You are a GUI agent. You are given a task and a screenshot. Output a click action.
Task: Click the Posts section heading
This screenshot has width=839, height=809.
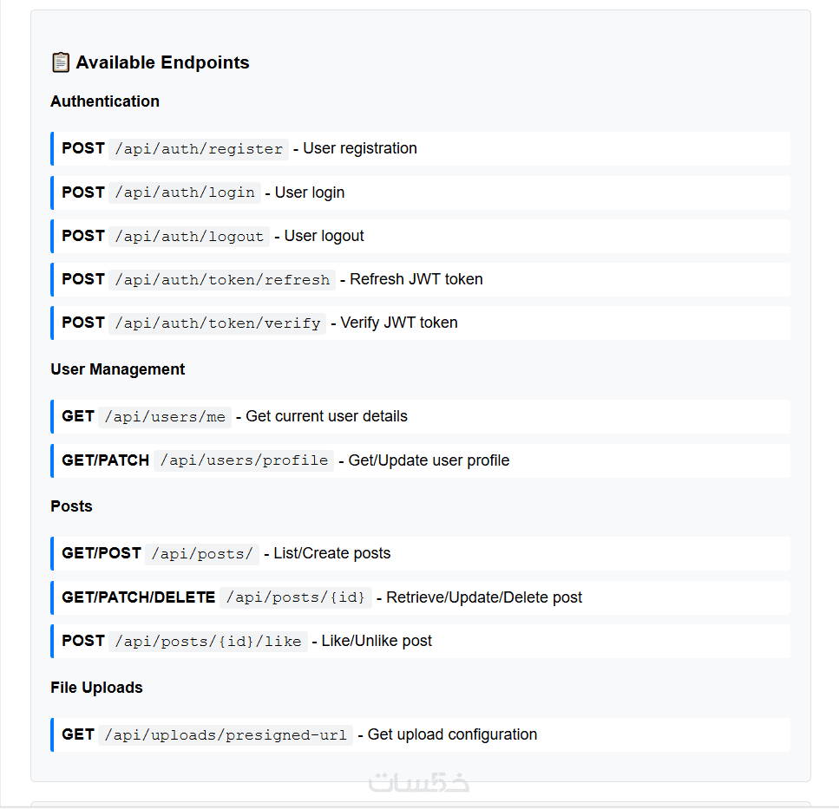(x=71, y=506)
